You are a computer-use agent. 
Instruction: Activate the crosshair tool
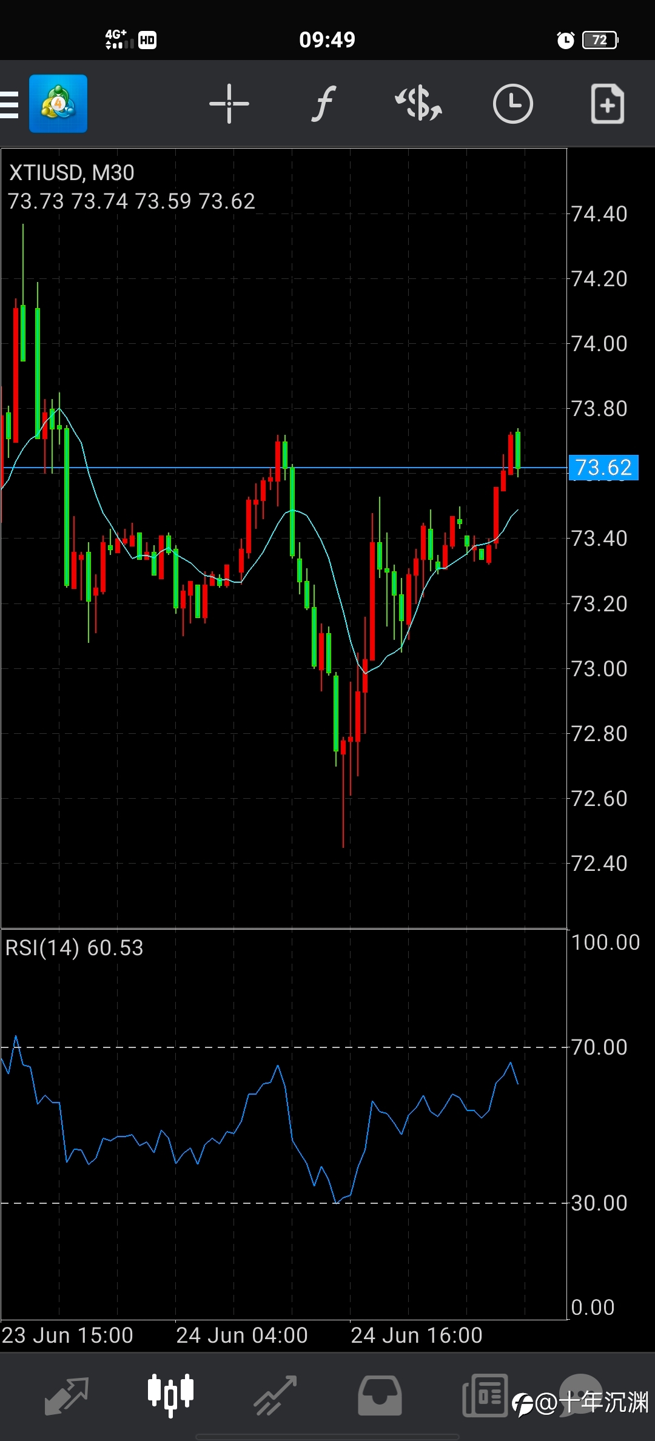(x=229, y=104)
